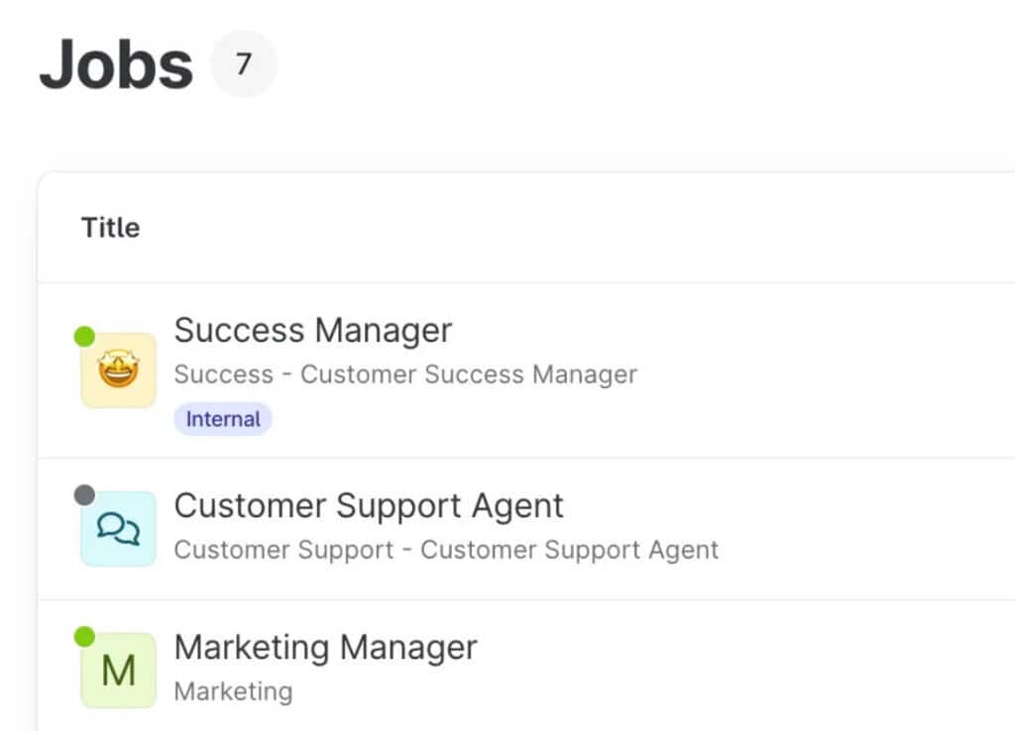Viewport: 1015px width, 731px height.
Task: Click the jobs count badge showing 7
Action: click(244, 64)
